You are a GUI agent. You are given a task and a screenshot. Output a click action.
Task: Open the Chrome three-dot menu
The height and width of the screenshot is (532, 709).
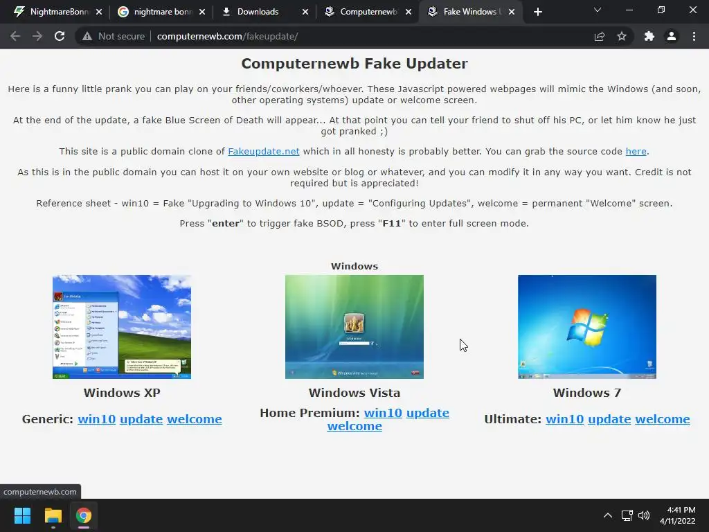pyautogui.click(x=694, y=36)
